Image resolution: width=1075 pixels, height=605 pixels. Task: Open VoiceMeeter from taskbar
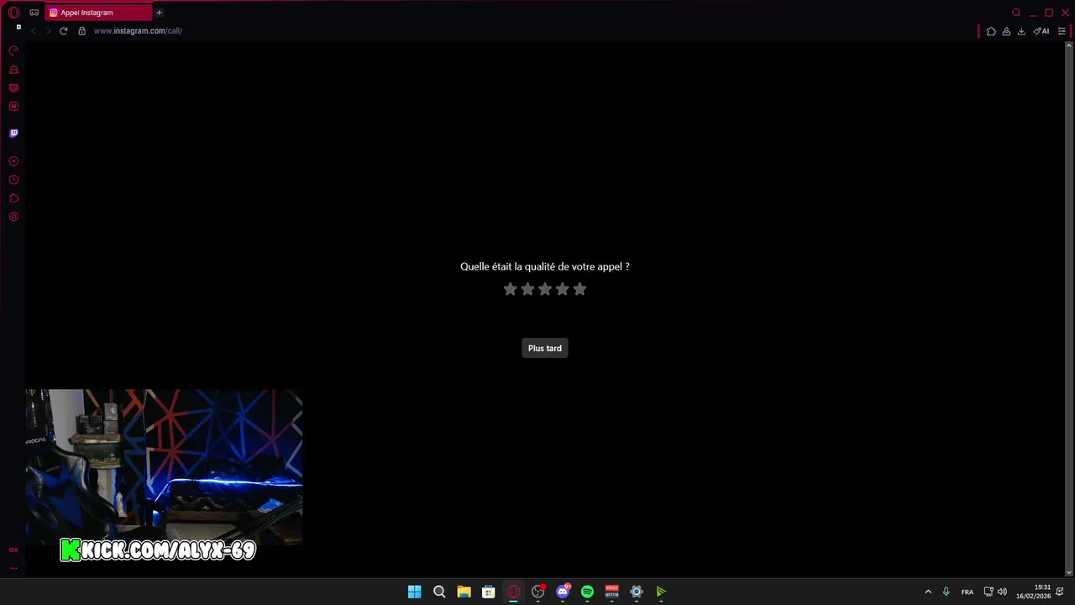pos(611,592)
